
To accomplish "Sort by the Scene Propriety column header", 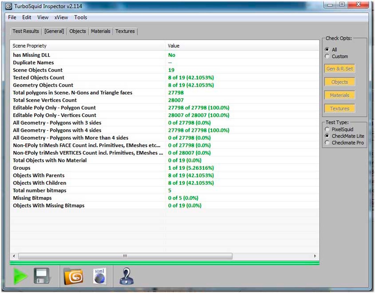I will 88,46.
